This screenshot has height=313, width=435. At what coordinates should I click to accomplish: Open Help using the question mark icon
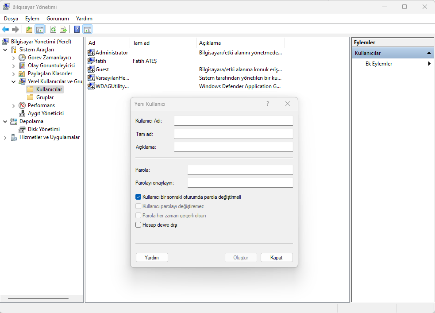point(76,29)
